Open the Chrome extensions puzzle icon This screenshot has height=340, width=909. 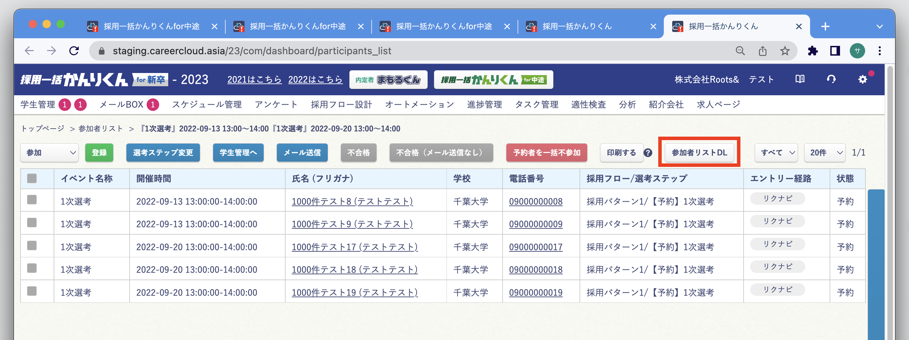click(813, 51)
